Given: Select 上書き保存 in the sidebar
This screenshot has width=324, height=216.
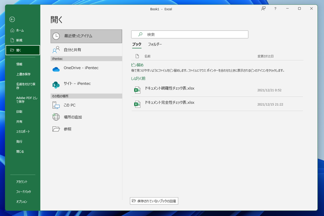Looking at the screenshot, I should (x=23, y=74).
